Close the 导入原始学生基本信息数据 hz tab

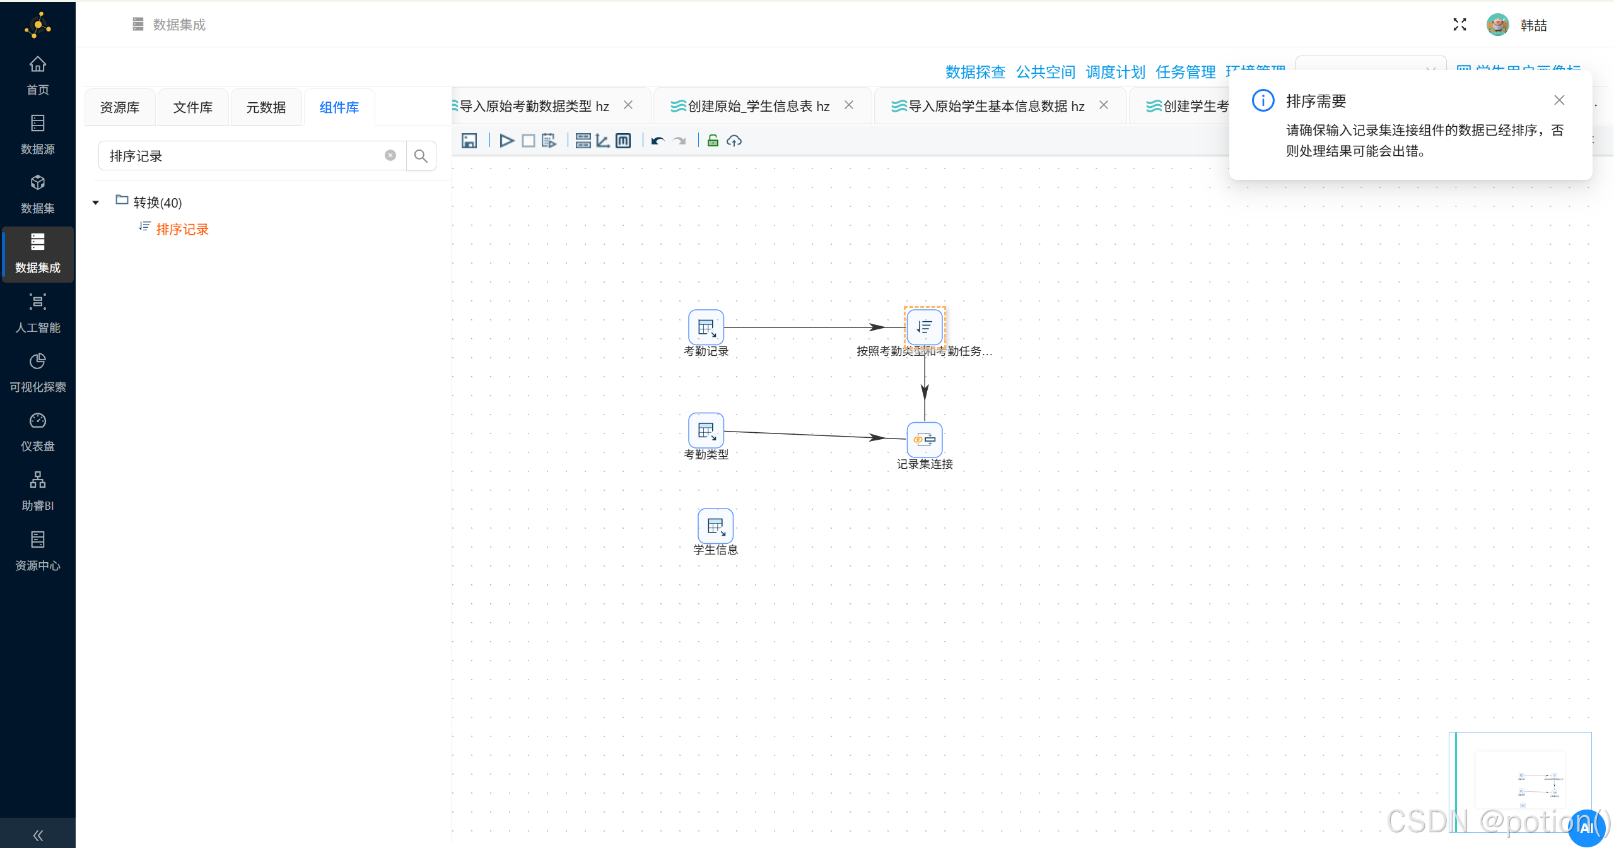click(x=1104, y=105)
